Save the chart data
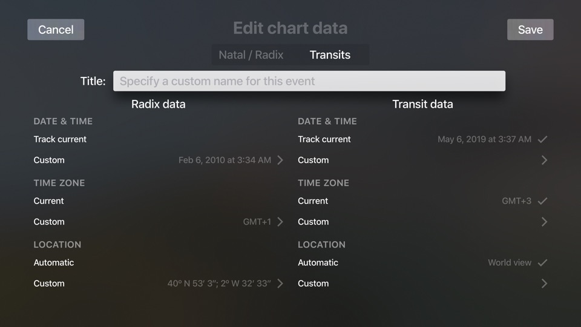The image size is (581, 327). pos(530,30)
